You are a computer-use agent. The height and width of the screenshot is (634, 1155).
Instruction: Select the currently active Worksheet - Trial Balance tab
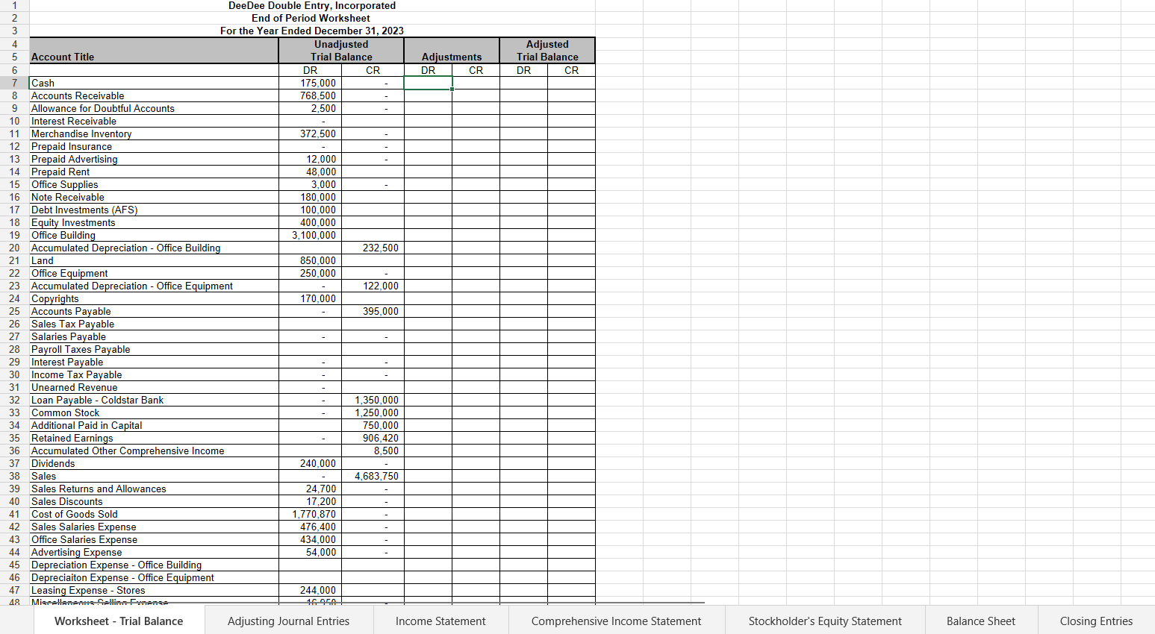pyautogui.click(x=119, y=621)
